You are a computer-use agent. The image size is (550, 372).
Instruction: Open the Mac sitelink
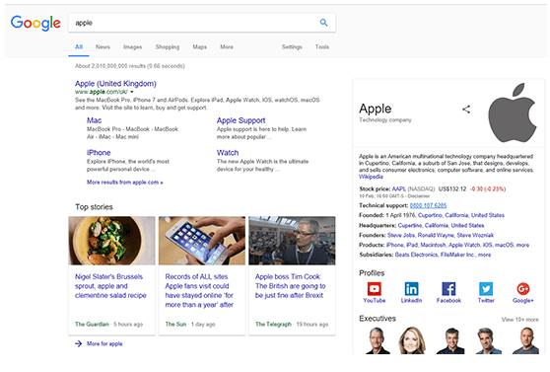(94, 120)
